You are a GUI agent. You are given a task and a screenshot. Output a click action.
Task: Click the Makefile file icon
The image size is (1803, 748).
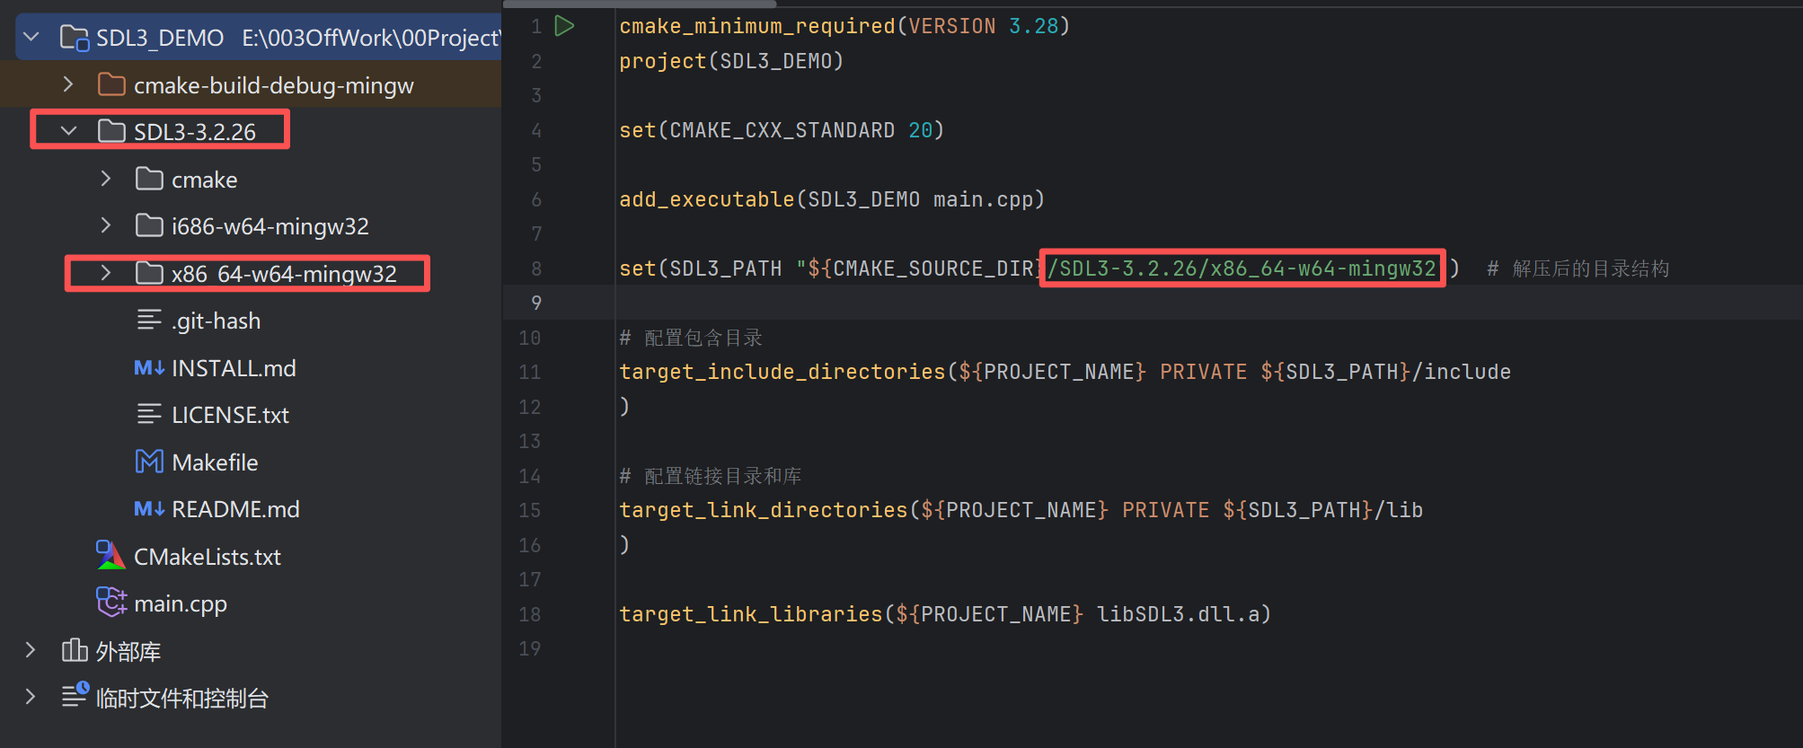(x=149, y=462)
